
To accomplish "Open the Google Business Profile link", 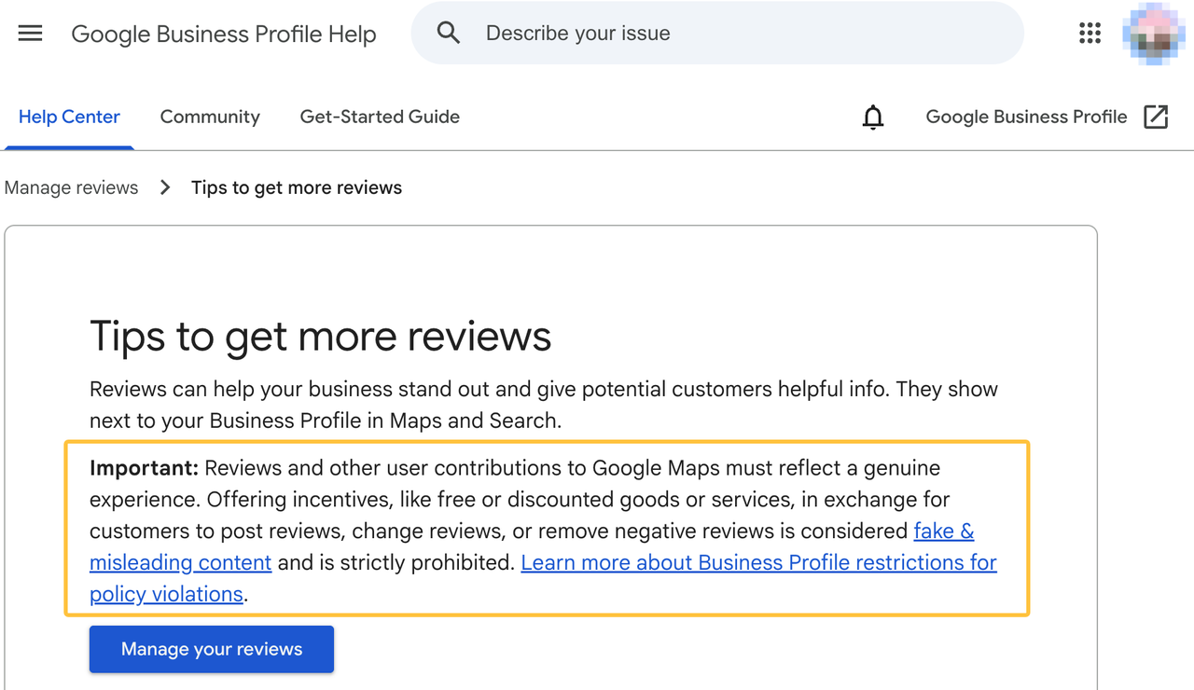I will [1026, 117].
